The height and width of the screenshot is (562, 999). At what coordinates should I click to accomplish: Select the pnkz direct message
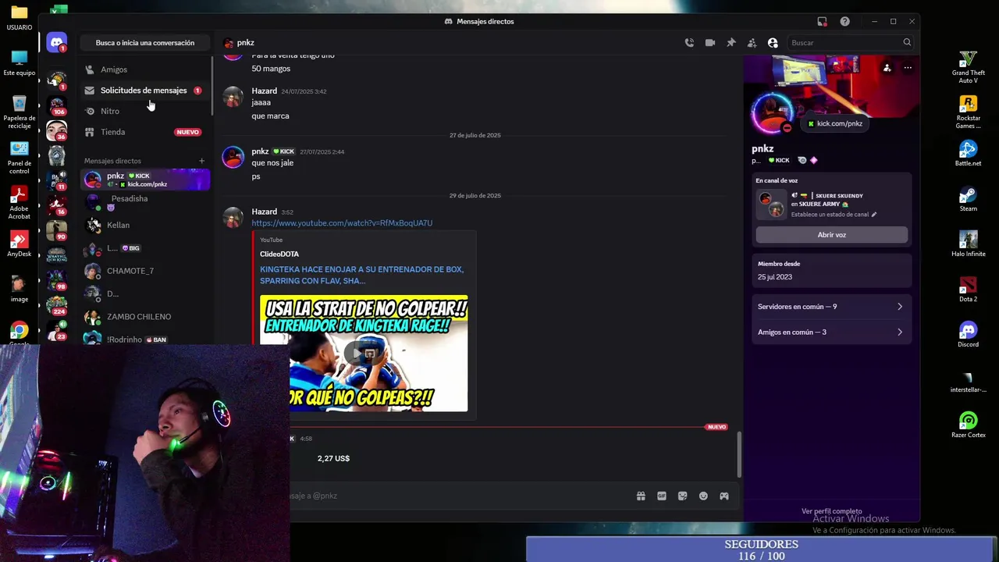pyautogui.click(x=145, y=180)
